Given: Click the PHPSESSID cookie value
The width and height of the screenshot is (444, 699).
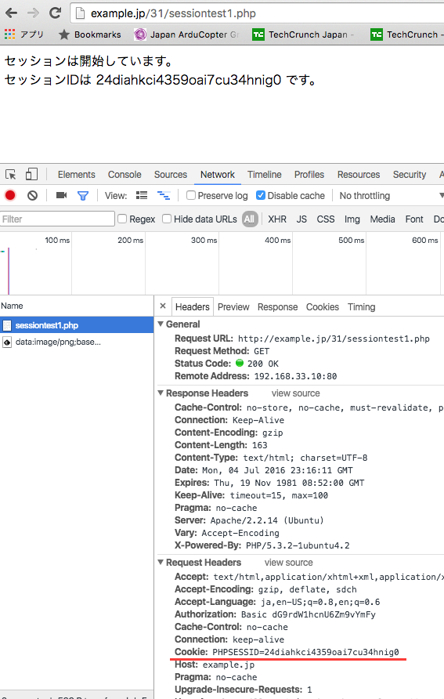Looking at the screenshot, I should point(305,652).
